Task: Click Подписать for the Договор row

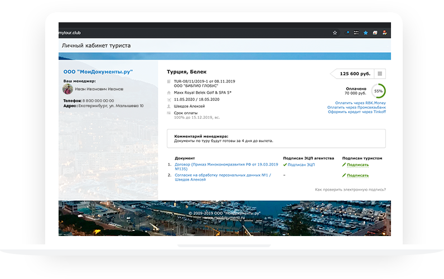Action: coord(358,165)
